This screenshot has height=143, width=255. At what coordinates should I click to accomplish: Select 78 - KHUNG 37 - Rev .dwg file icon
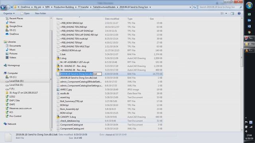pyautogui.click(x=58, y=66)
